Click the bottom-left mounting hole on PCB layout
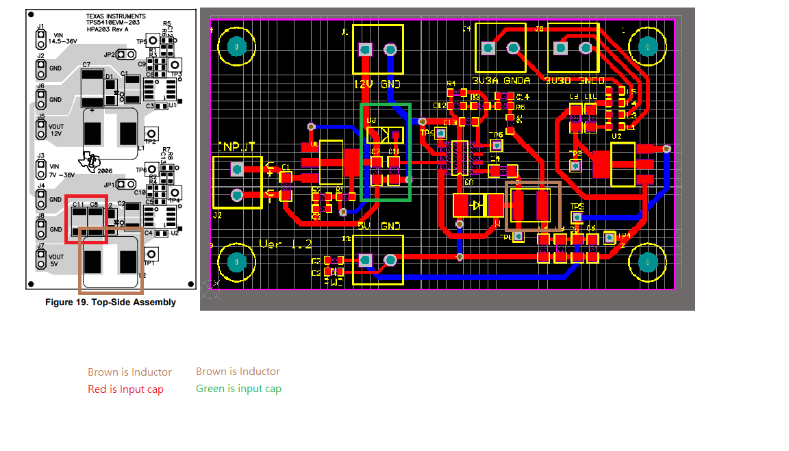 click(x=236, y=262)
